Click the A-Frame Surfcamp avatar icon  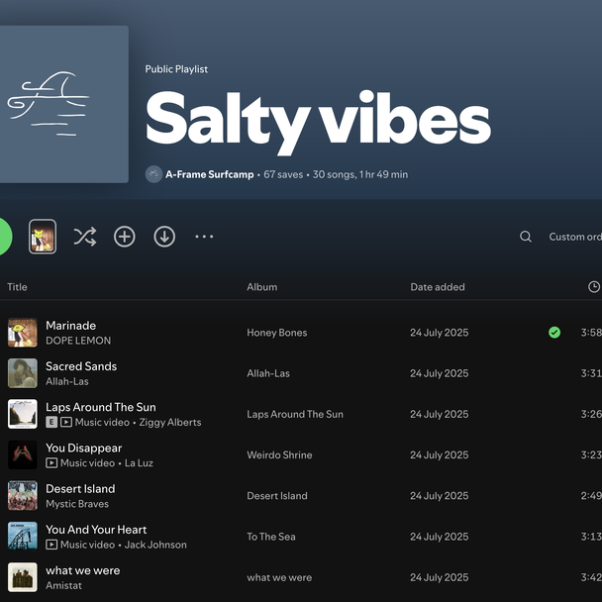pyautogui.click(x=153, y=174)
